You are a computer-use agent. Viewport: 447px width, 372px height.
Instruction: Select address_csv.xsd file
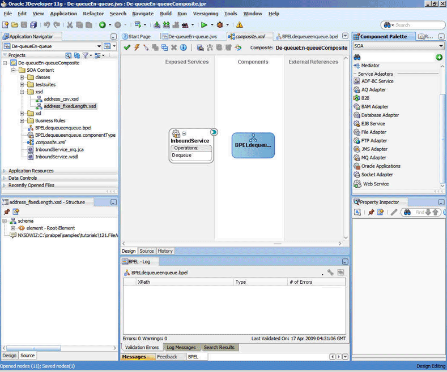coord(61,99)
